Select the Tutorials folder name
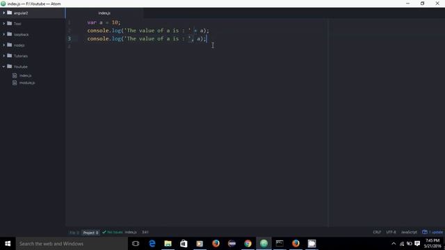 click(21, 56)
